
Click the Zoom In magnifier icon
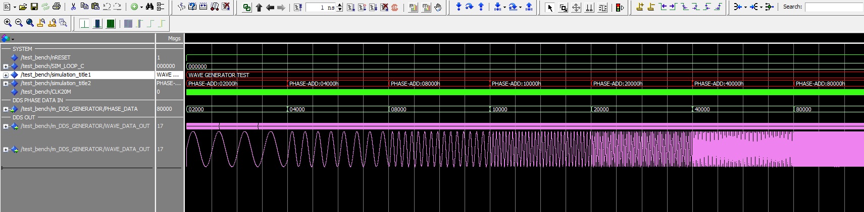point(8,23)
